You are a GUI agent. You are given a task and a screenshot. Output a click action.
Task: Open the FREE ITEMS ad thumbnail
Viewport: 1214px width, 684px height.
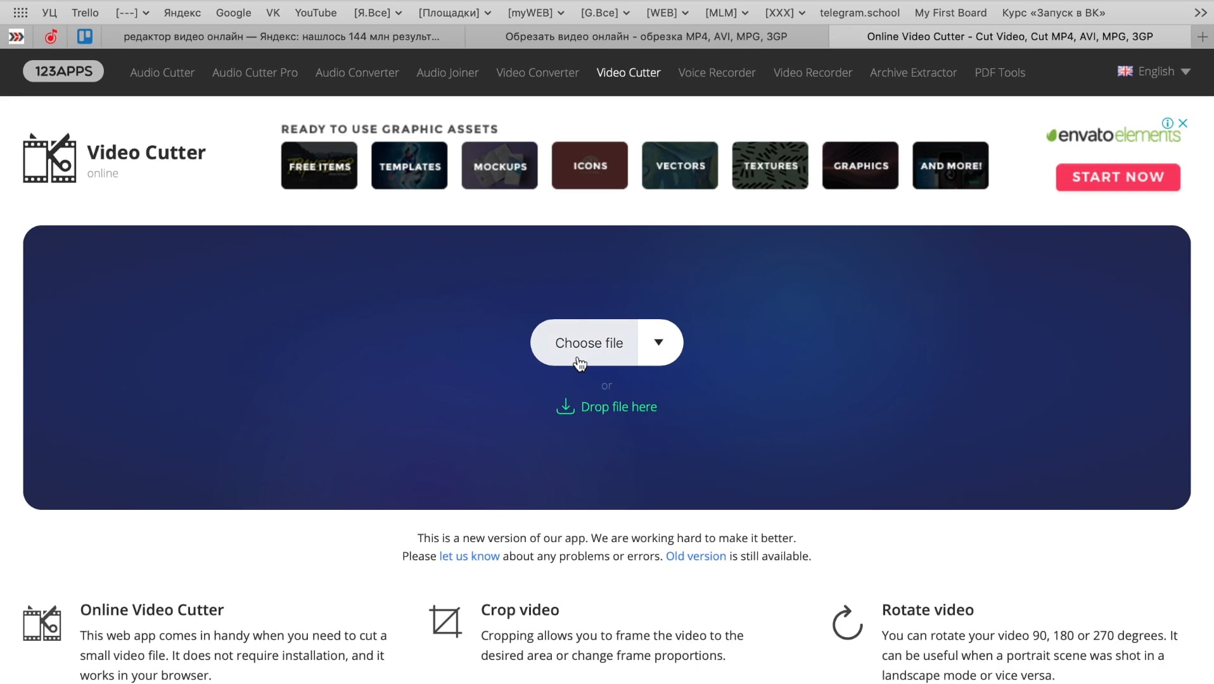point(319,165)
